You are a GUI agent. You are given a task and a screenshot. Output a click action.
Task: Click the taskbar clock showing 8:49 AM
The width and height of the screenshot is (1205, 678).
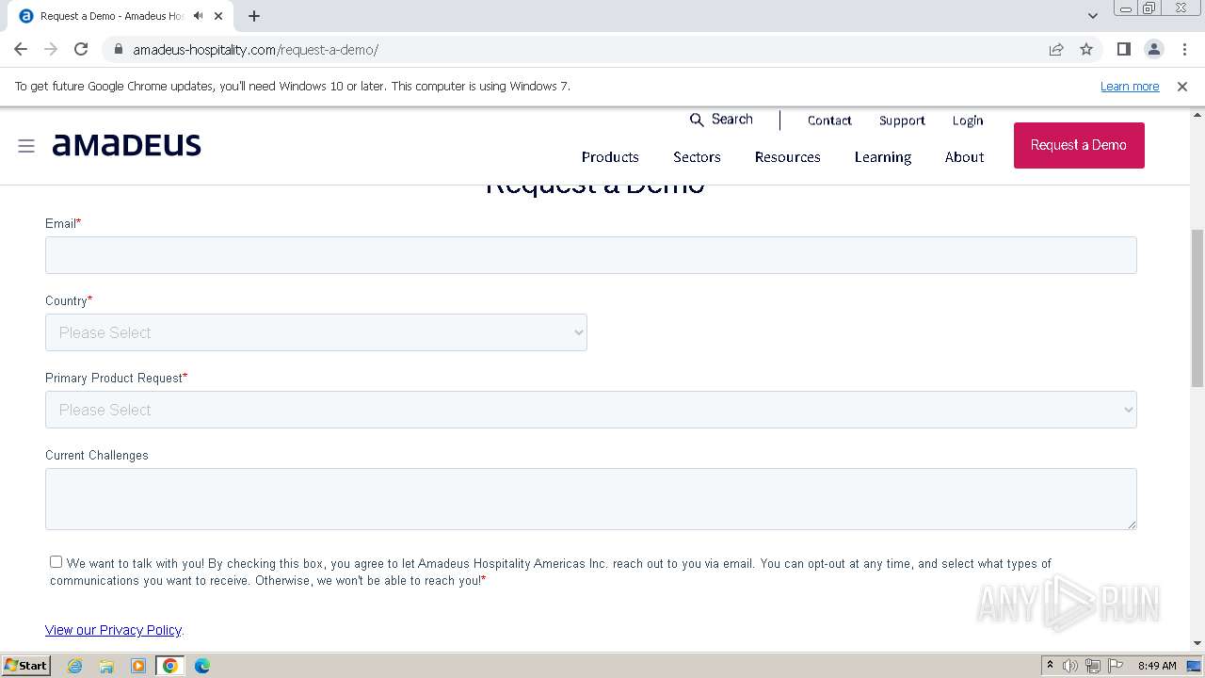[1157, 666]
